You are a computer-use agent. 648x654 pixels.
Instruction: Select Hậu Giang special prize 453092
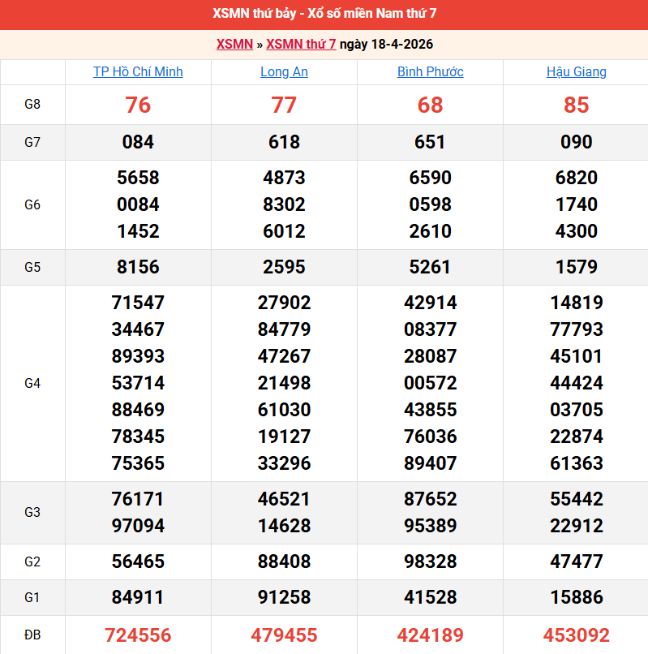[x=576, y=635]
